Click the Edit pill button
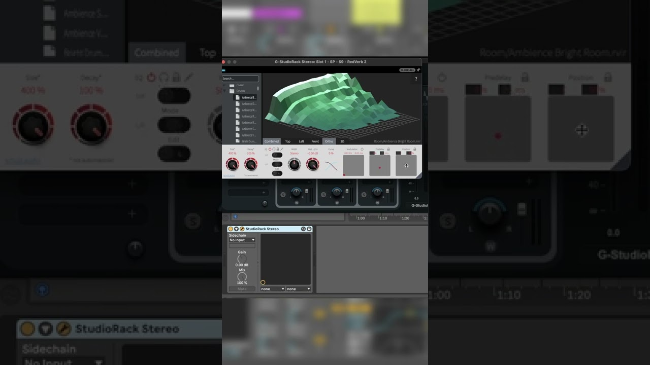The image size is (650, 365). pos(277,173)
